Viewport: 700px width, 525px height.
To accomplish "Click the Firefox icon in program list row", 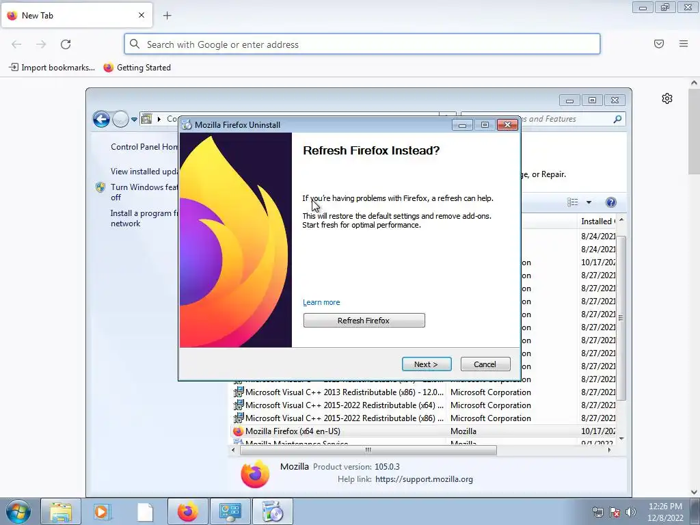I will pyautogui.click(x=239, y=431).
